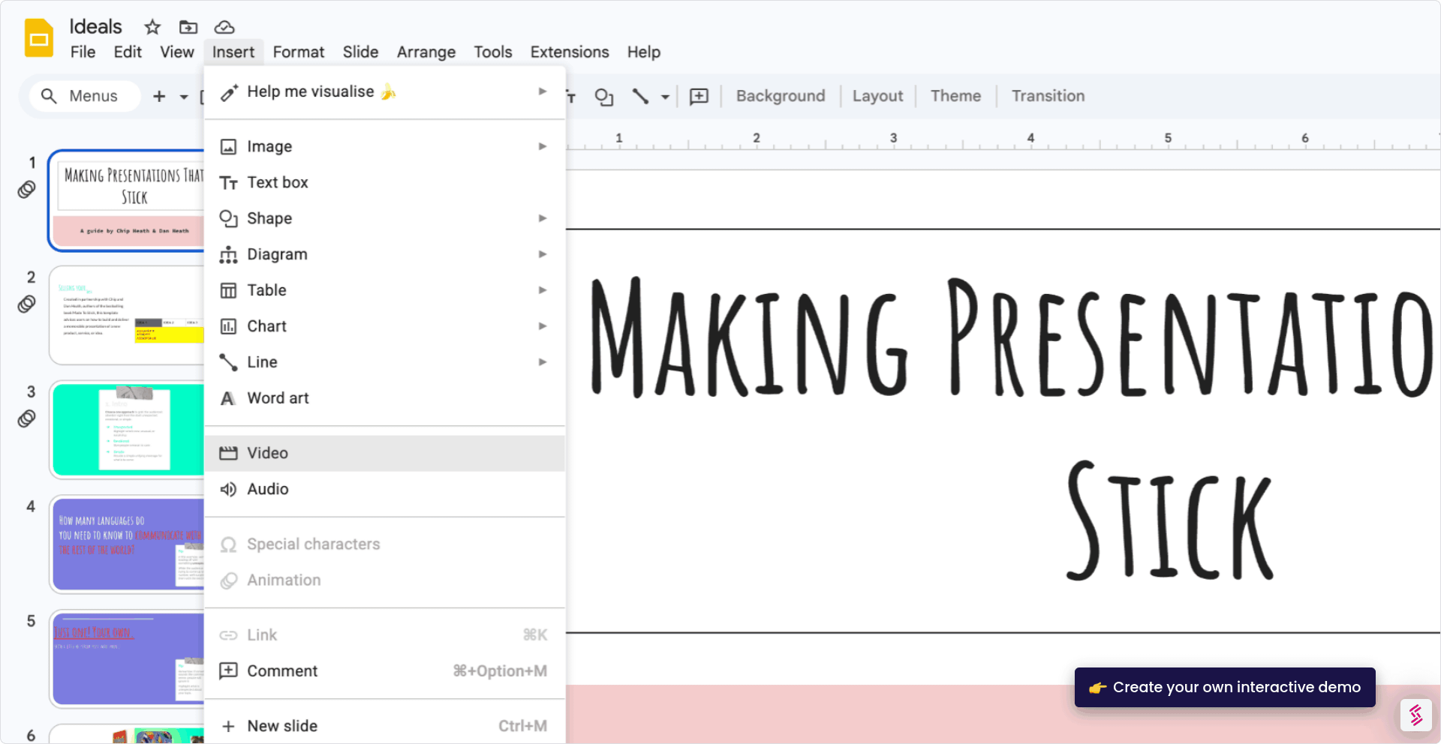This screenshot has height=744, width=1441.
Task: Open the Menus search box
Action: point(85,96)
